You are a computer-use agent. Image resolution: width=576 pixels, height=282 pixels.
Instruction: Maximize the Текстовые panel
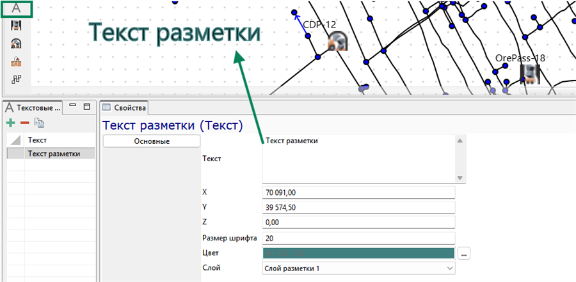point(86,107)
